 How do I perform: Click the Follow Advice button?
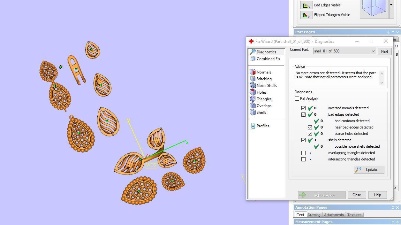tap(322, 195)
